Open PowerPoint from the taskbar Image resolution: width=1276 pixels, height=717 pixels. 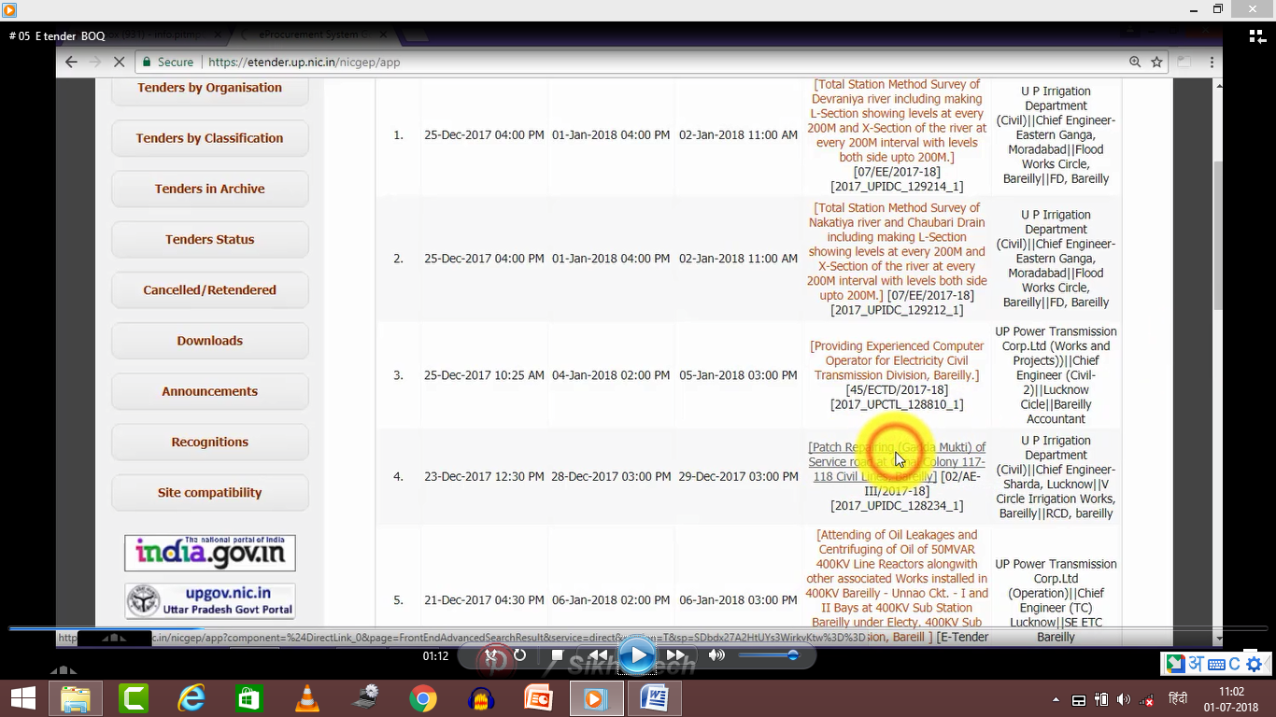(x=538, y=698)
